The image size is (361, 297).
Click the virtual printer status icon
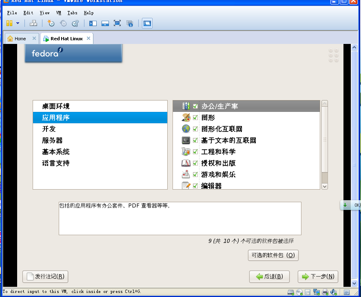click(x=325, y=292)
